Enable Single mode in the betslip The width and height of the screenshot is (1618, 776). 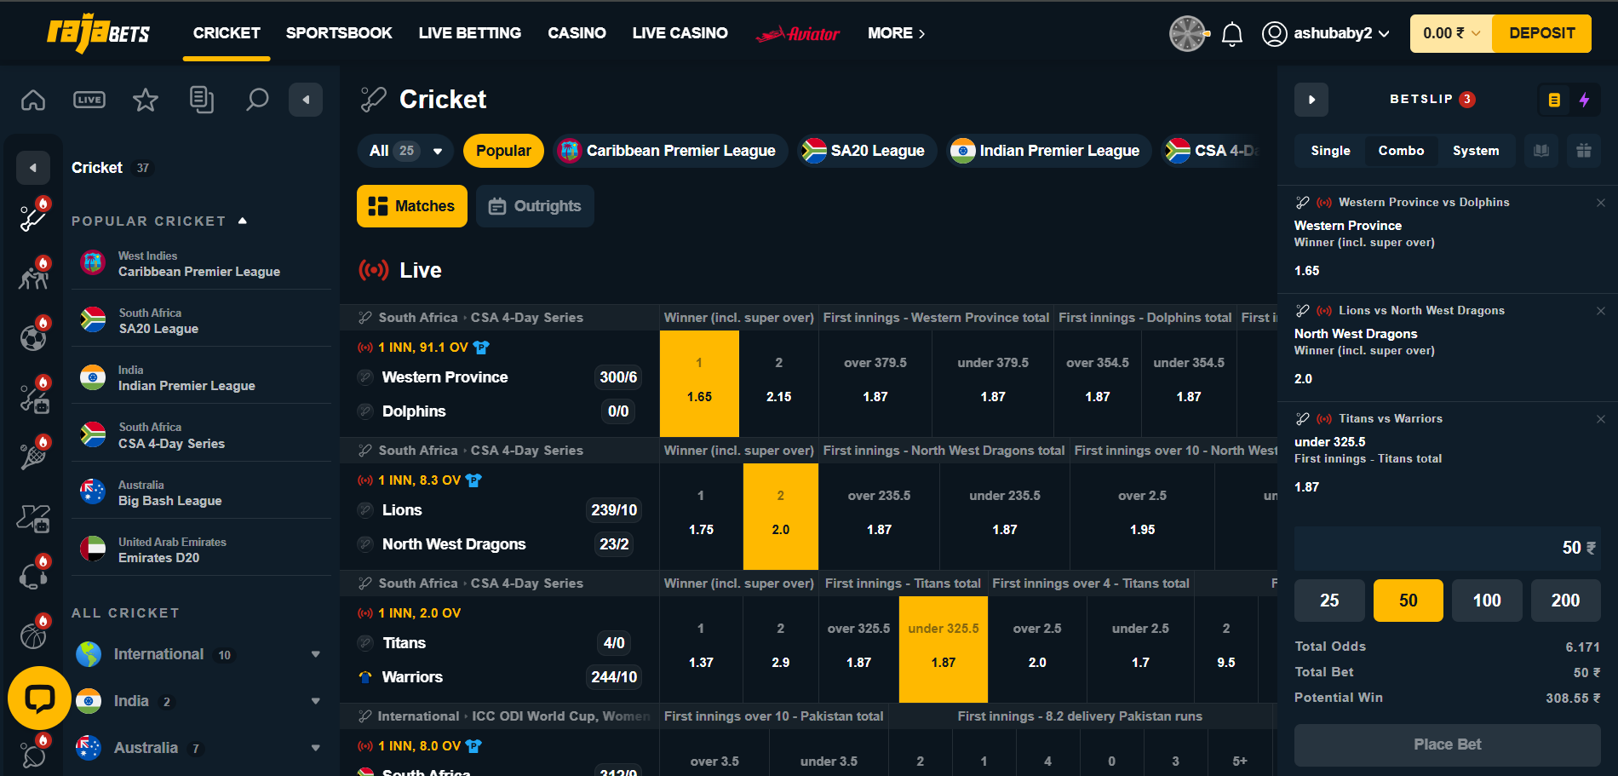(1328, 151)
